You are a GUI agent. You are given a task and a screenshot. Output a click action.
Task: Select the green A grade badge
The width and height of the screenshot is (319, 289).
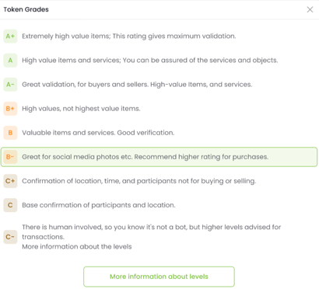(x=10, y=60)
